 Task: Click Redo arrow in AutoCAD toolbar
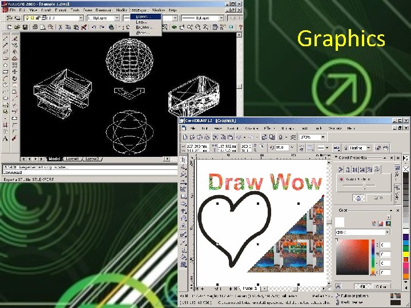102,27
